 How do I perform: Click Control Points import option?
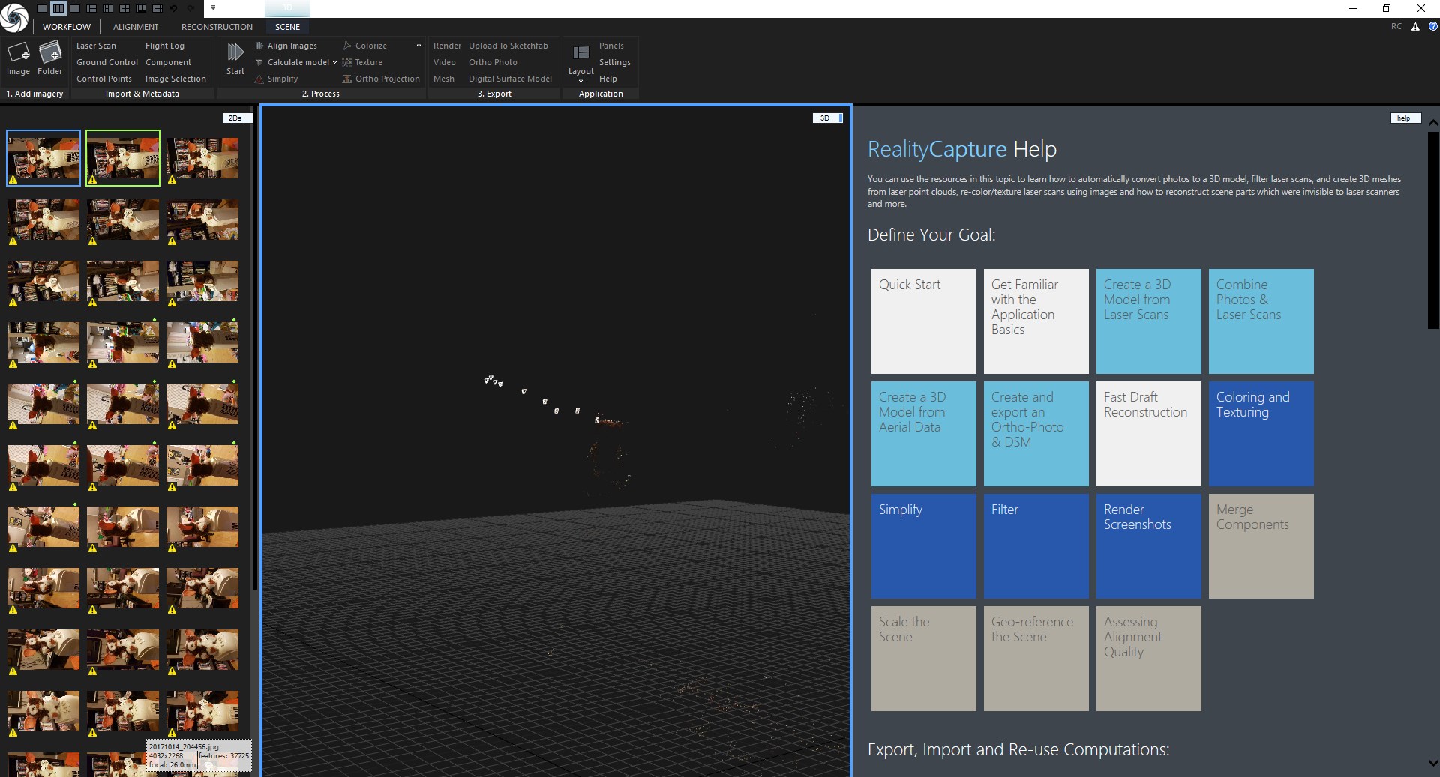point(104,79)
